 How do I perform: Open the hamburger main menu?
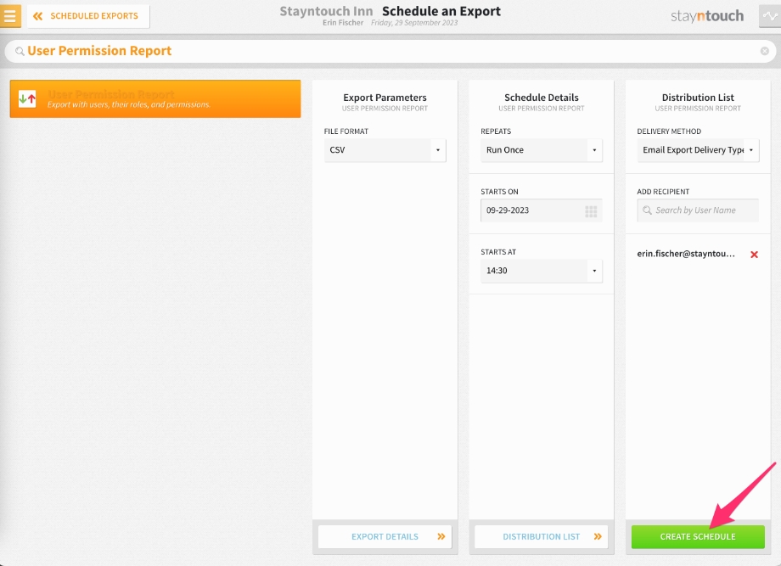pos(10,16)
